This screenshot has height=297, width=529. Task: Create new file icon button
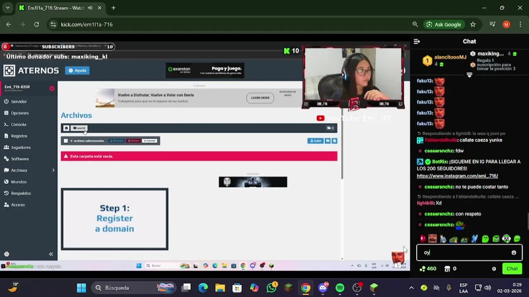[x=334, y=141]
